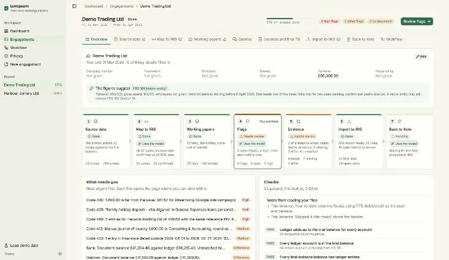Open Dashboard from the sidebar icon
This screenshot has height=260, width=449.
pyautogui.click(x=6, y=31)
